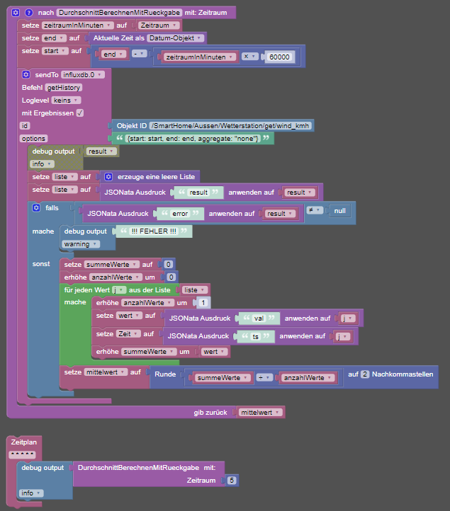The image size is (450, 511).
Task: Open the Zeitraum variable dropdown
Action: 159,25
